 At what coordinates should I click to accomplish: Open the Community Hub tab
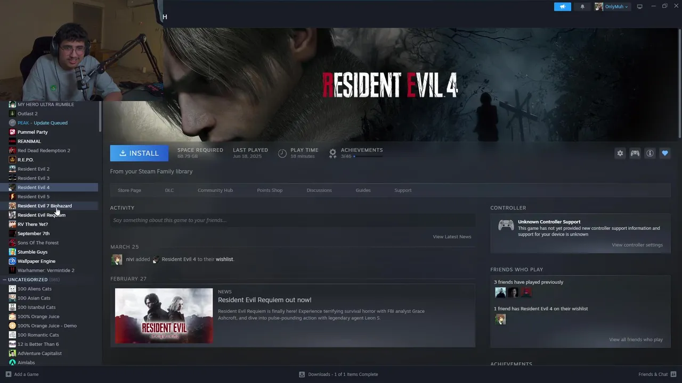click(215, 190)
